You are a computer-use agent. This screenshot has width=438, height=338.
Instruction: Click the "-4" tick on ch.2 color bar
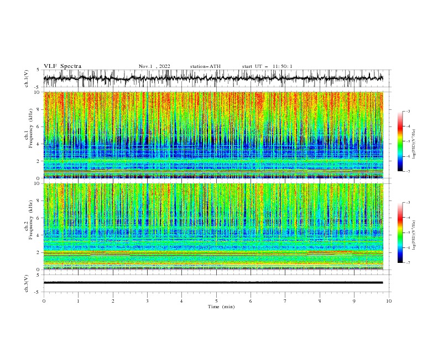click(408, 218)
